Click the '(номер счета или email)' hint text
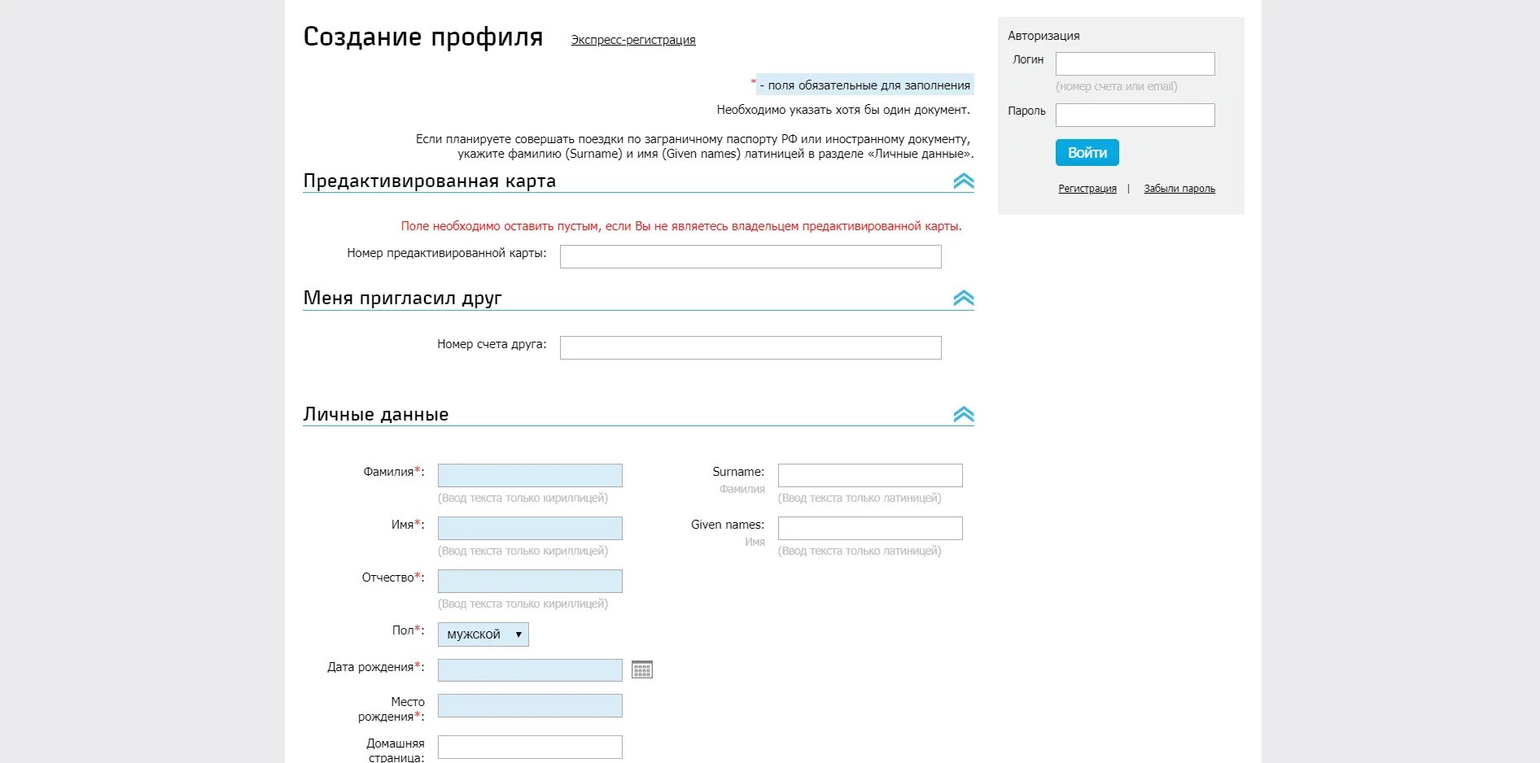Image resolution: width=1540 pixels, height=763 pixels. pos(1117,86)
